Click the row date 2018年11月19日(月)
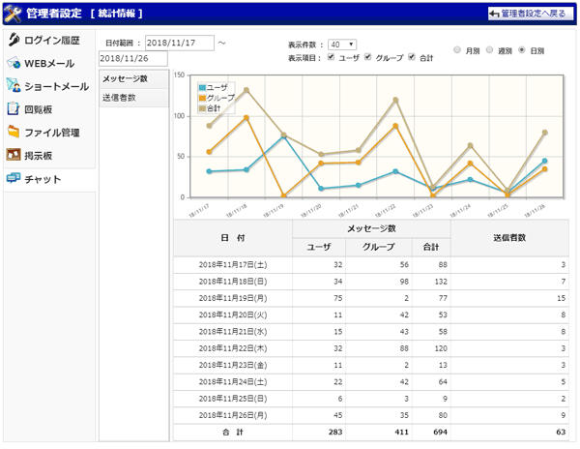Screen dimensions: 580x449 pyautogui.click(x=233, y=298)
